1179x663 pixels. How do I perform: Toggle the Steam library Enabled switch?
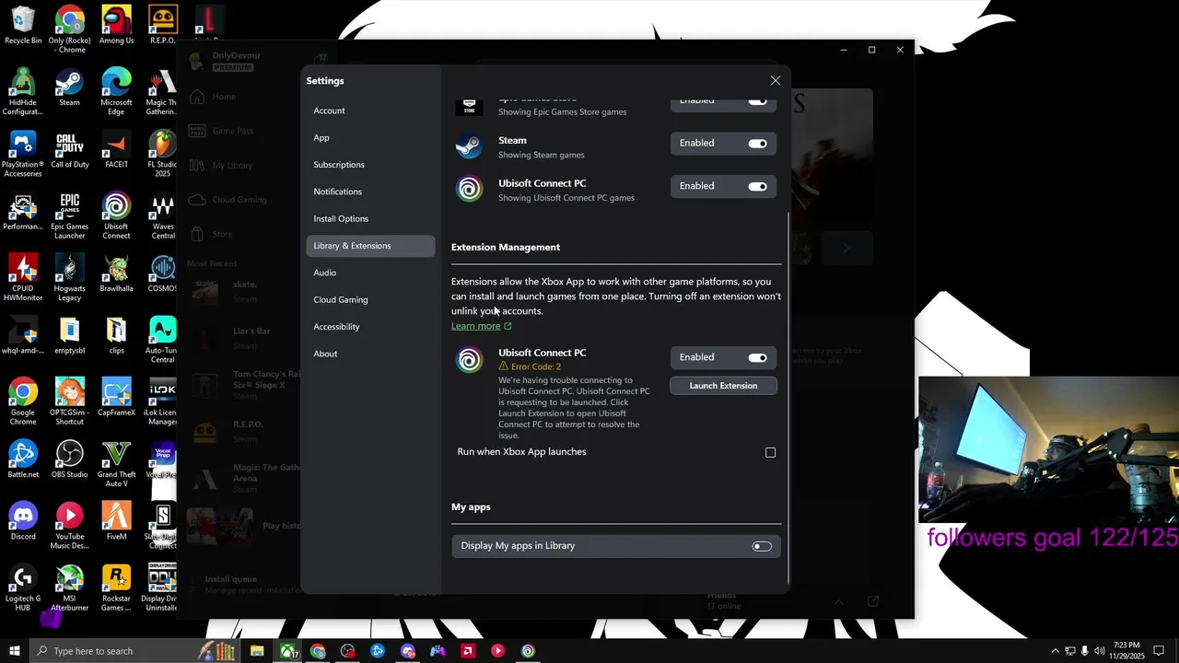[x=757, y=144]
